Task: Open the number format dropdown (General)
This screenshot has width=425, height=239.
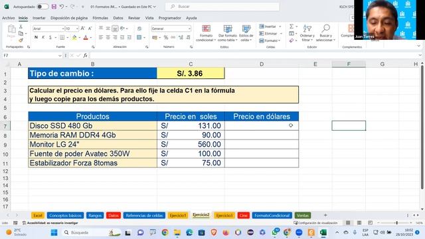Action: (189, 29)
